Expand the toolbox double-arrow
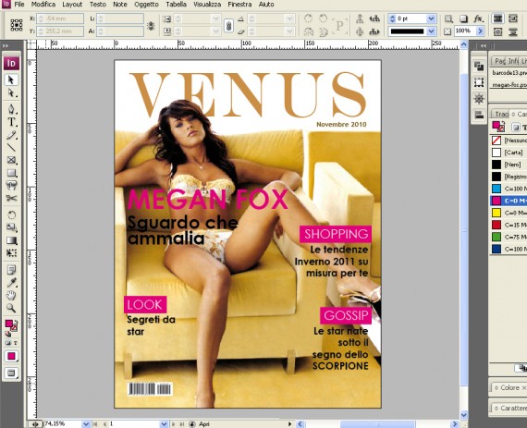This screenshot has width=527, height=428. [6, 45]
